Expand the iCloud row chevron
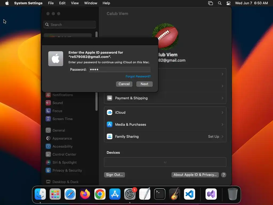Screen dimensions: 273x205 coord(222,112)
